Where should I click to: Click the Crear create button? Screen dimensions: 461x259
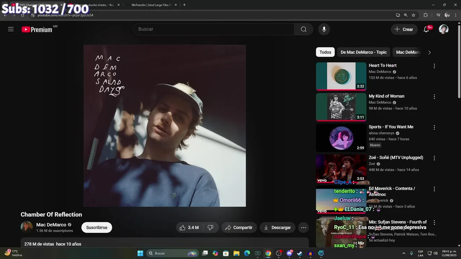click(x=404, y=29)
